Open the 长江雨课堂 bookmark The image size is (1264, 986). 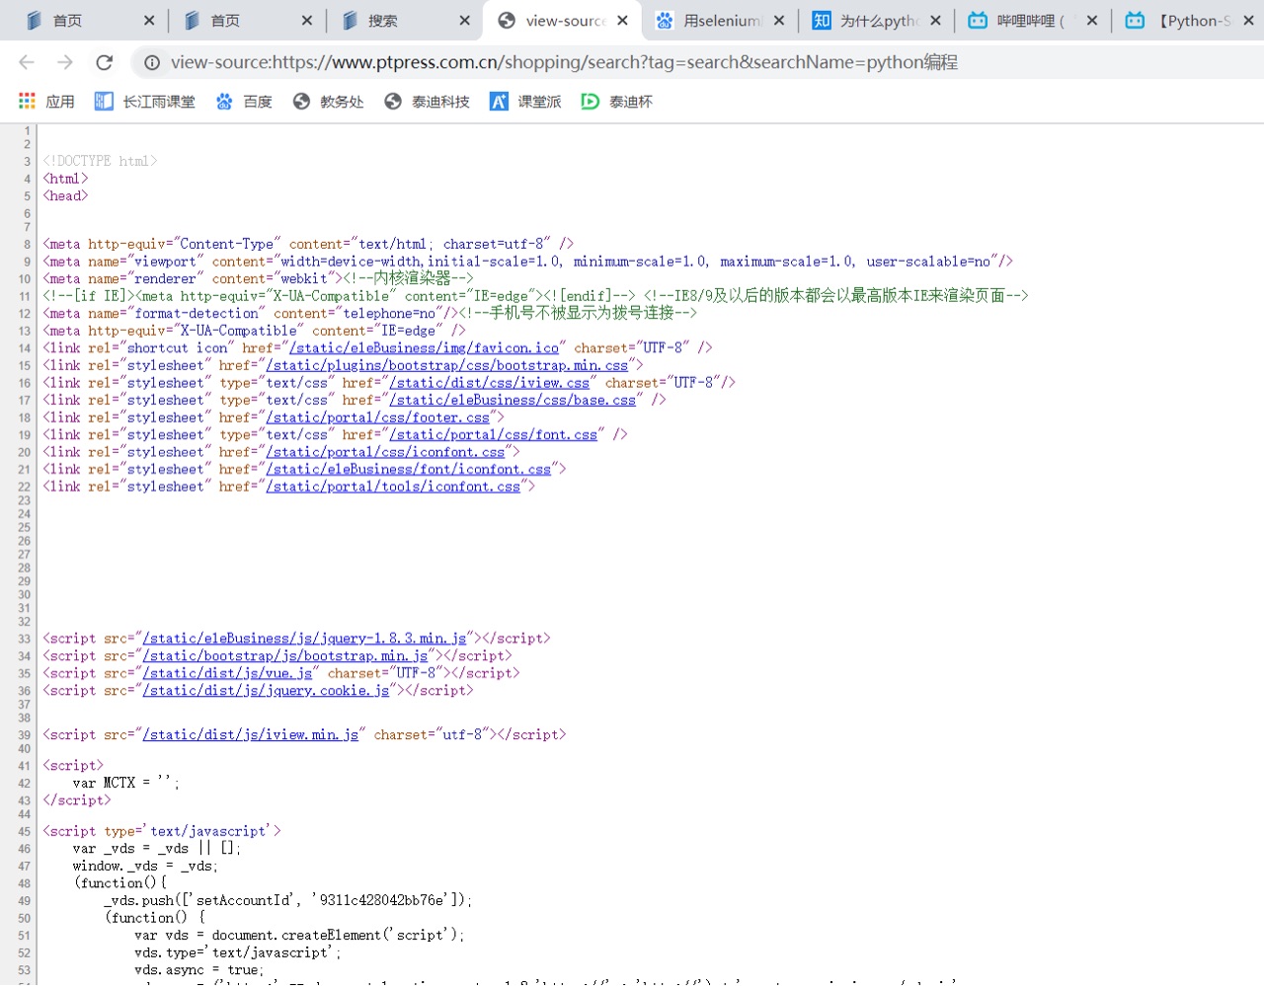(144, 101)
